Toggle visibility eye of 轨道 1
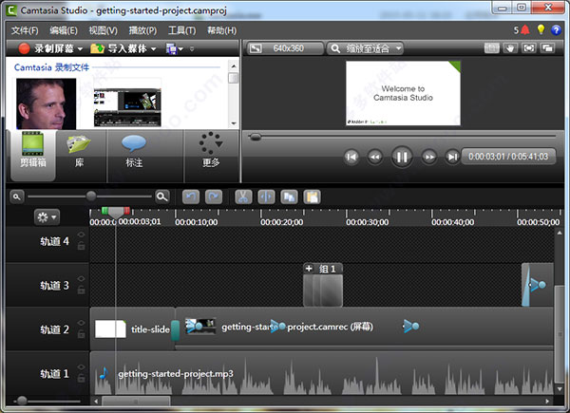 click(81, 366)
